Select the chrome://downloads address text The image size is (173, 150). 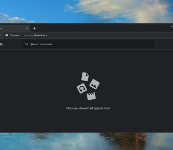pyautogui.click(x=35, y=35)
